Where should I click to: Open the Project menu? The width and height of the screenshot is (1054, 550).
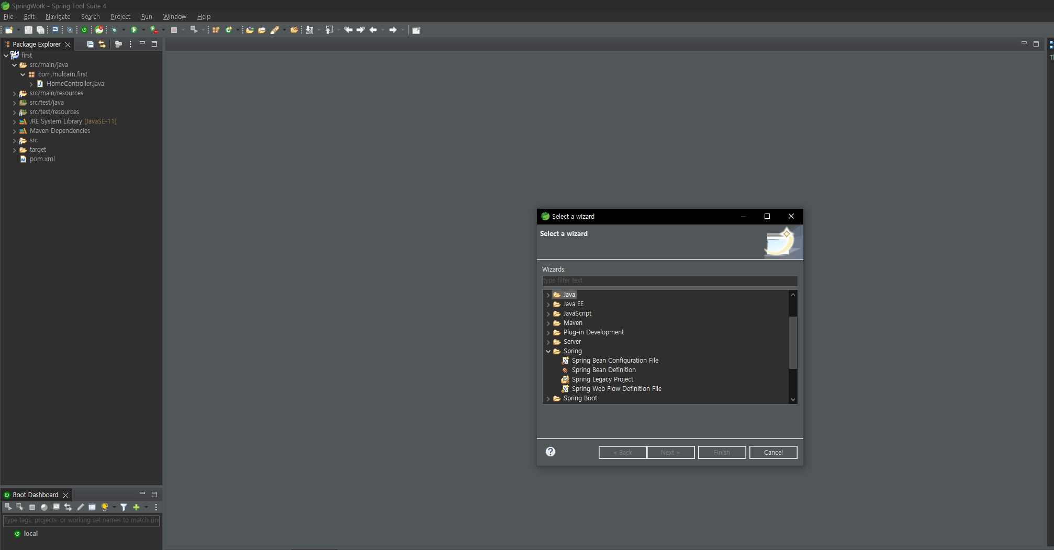click(120, 16)
